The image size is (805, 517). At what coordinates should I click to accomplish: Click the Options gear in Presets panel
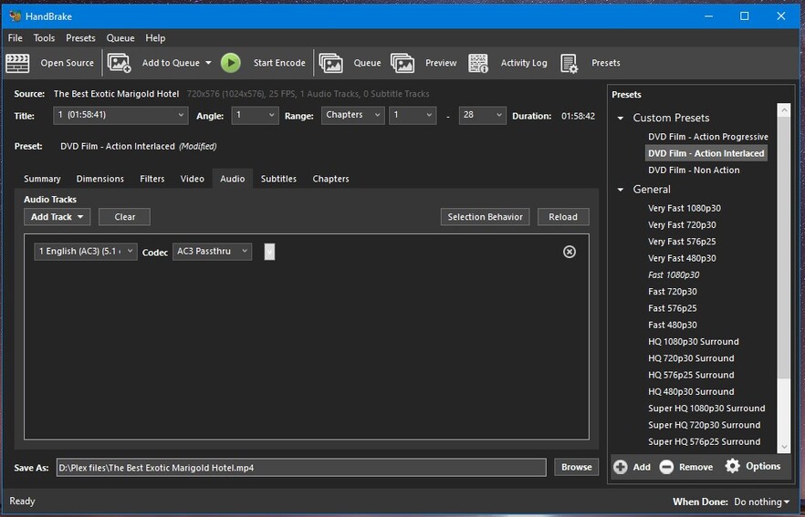click(x=733, y=466)
